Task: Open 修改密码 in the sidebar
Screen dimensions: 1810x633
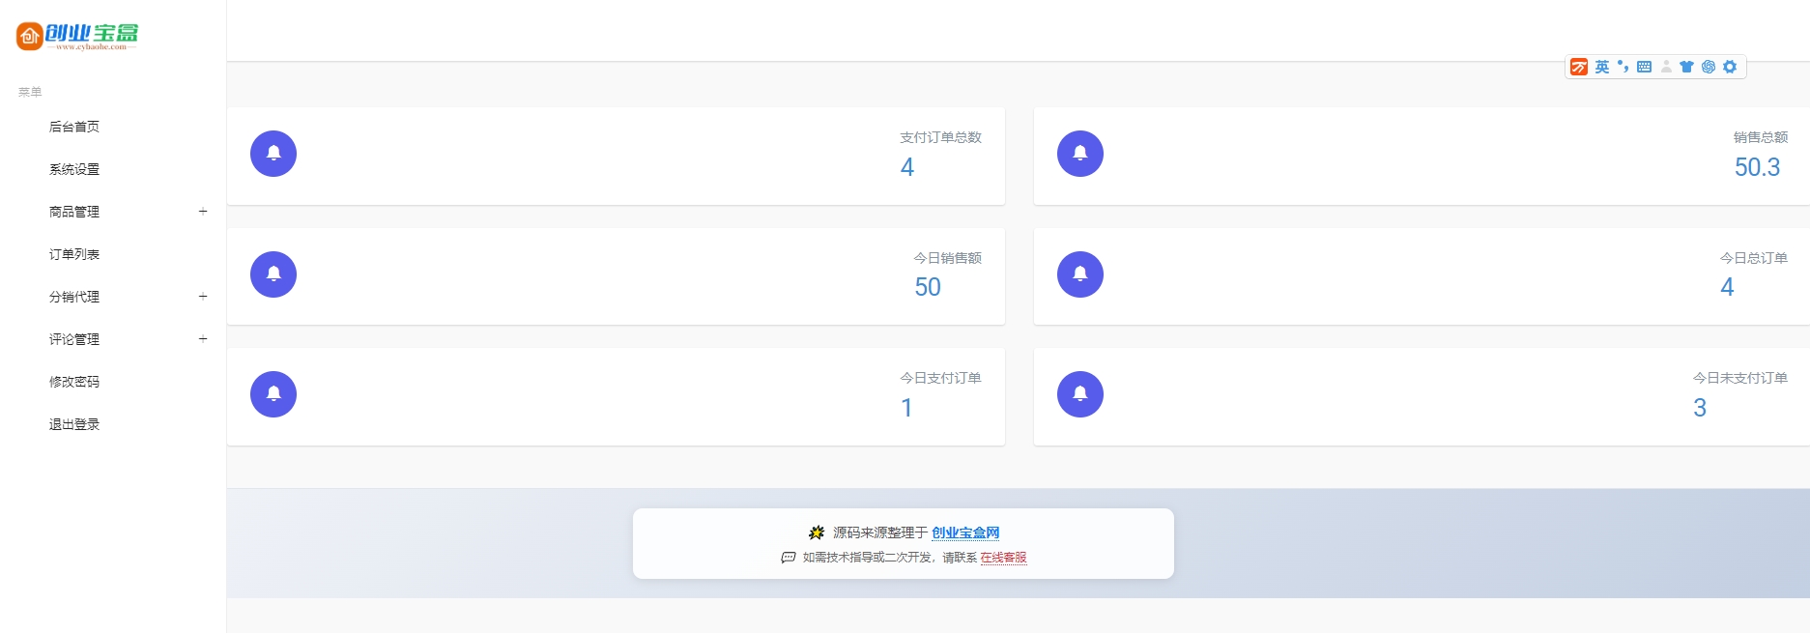Action: (x=74, y=382)
